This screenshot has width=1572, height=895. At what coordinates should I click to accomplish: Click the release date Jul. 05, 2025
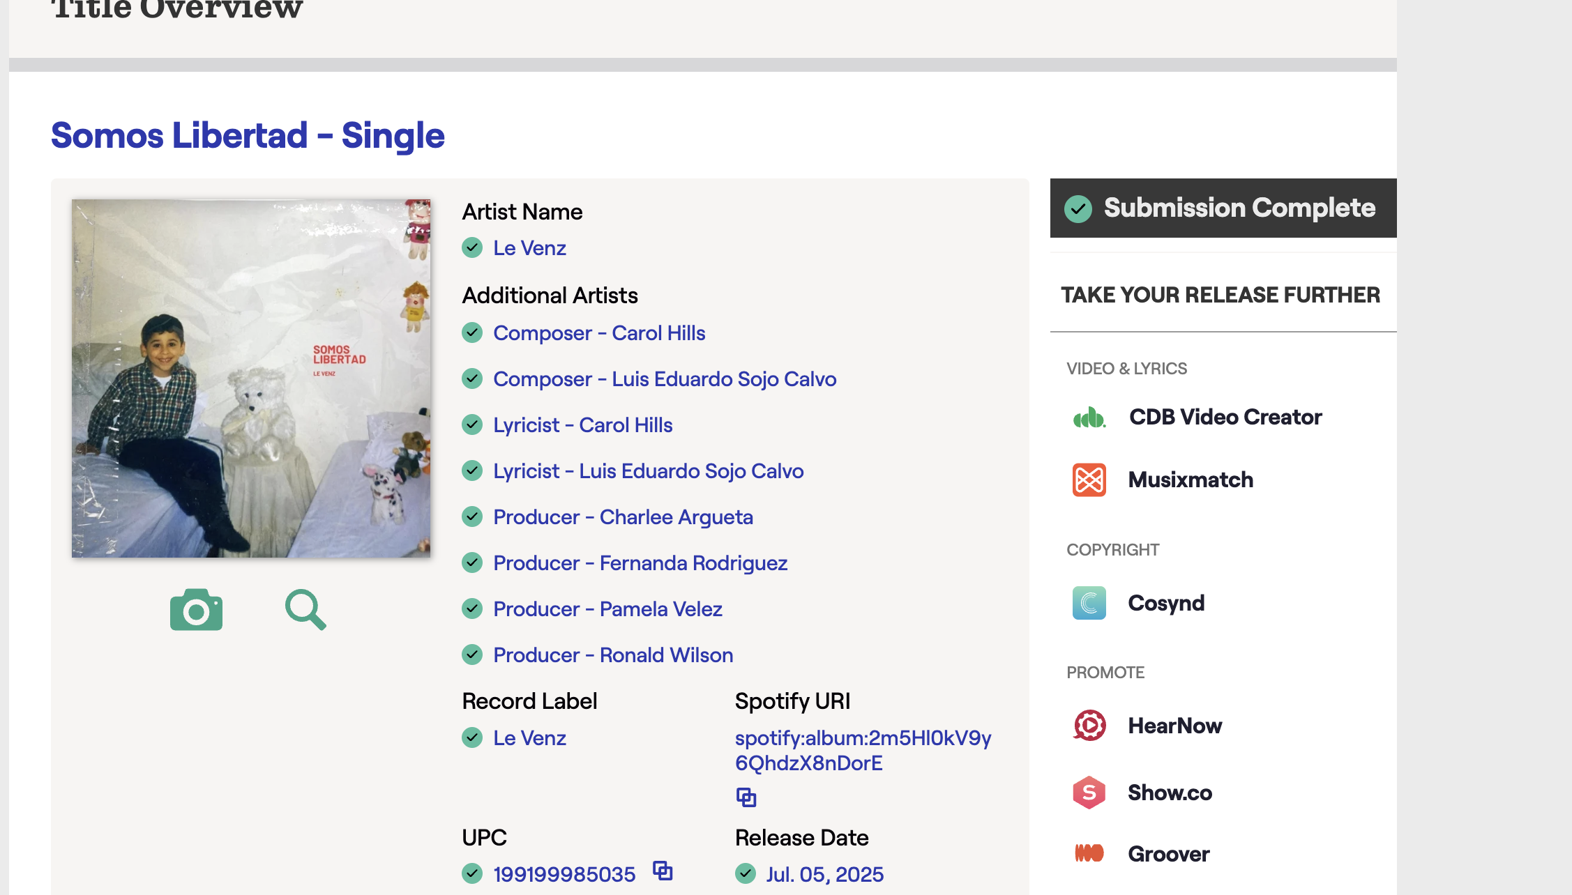tap(825, 874)
